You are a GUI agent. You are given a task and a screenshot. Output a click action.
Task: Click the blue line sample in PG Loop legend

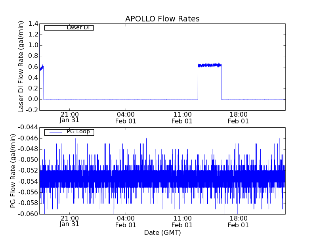click(x=55, y=132)
